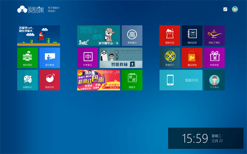Click the 超级红包雨 promotion banner
The image size is (247, 154).
(99, 80)
